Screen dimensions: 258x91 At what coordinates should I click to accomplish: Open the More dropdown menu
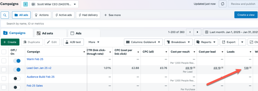point(94,42)
